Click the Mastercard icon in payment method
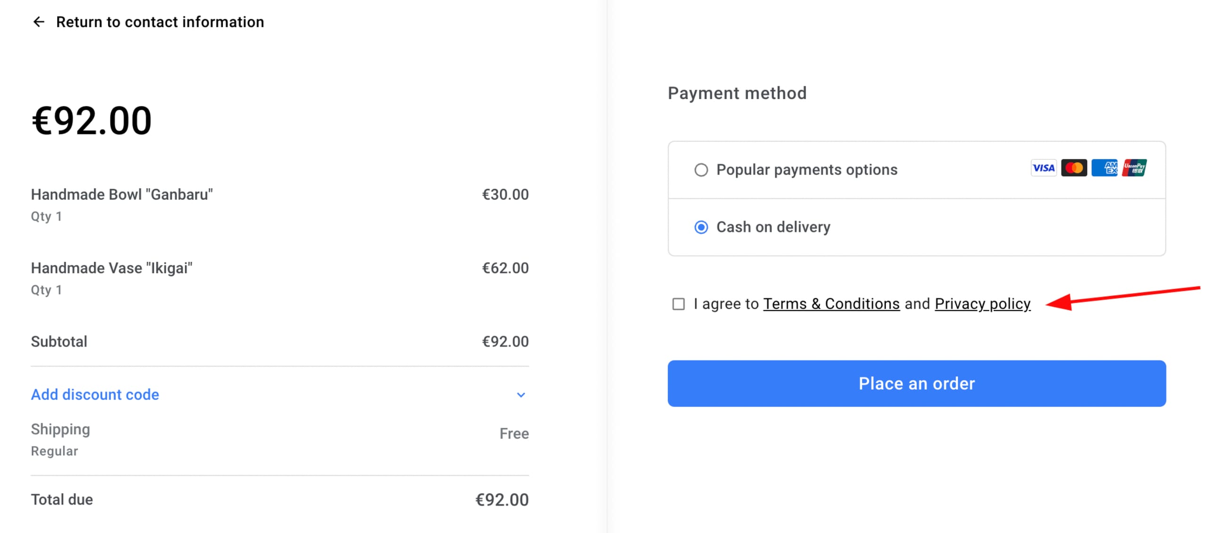 [1074, 168]
